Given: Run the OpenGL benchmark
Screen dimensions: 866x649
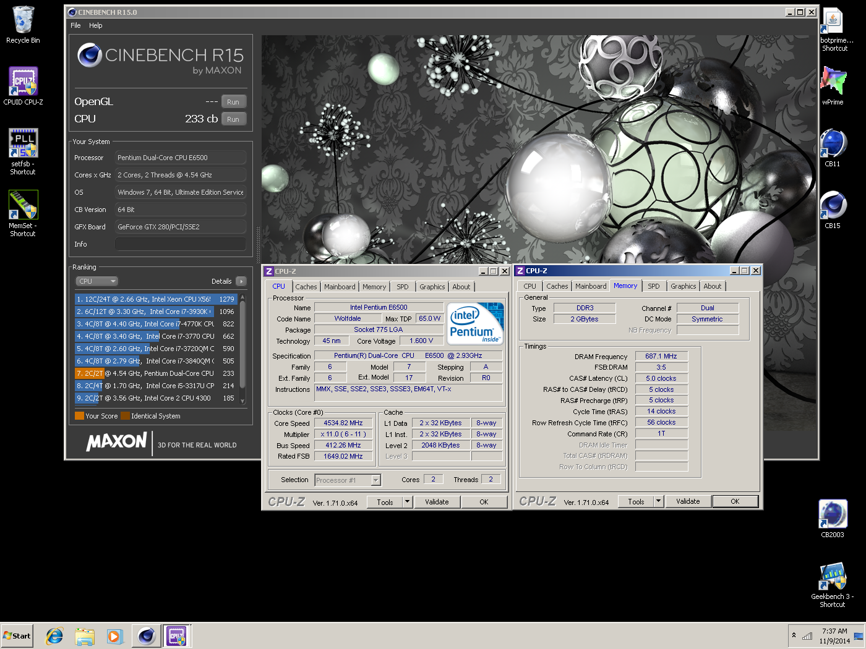Looking at the screenshot, I should [x=233, y=102].
